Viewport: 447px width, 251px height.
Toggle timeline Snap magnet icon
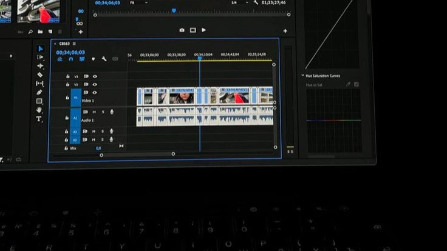(x=70, y=59)
